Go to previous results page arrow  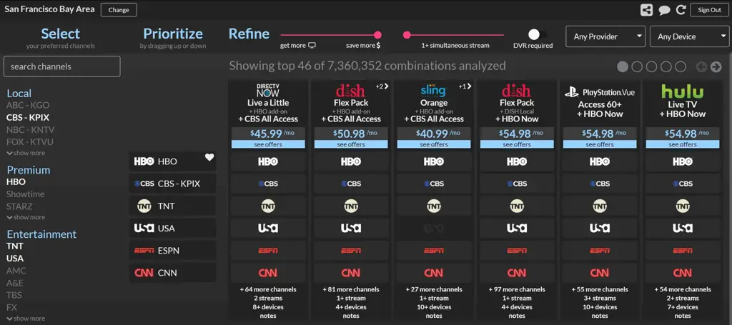click(x=701, y=66)
